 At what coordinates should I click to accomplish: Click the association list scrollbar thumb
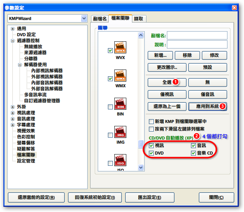tap(141, 144)
